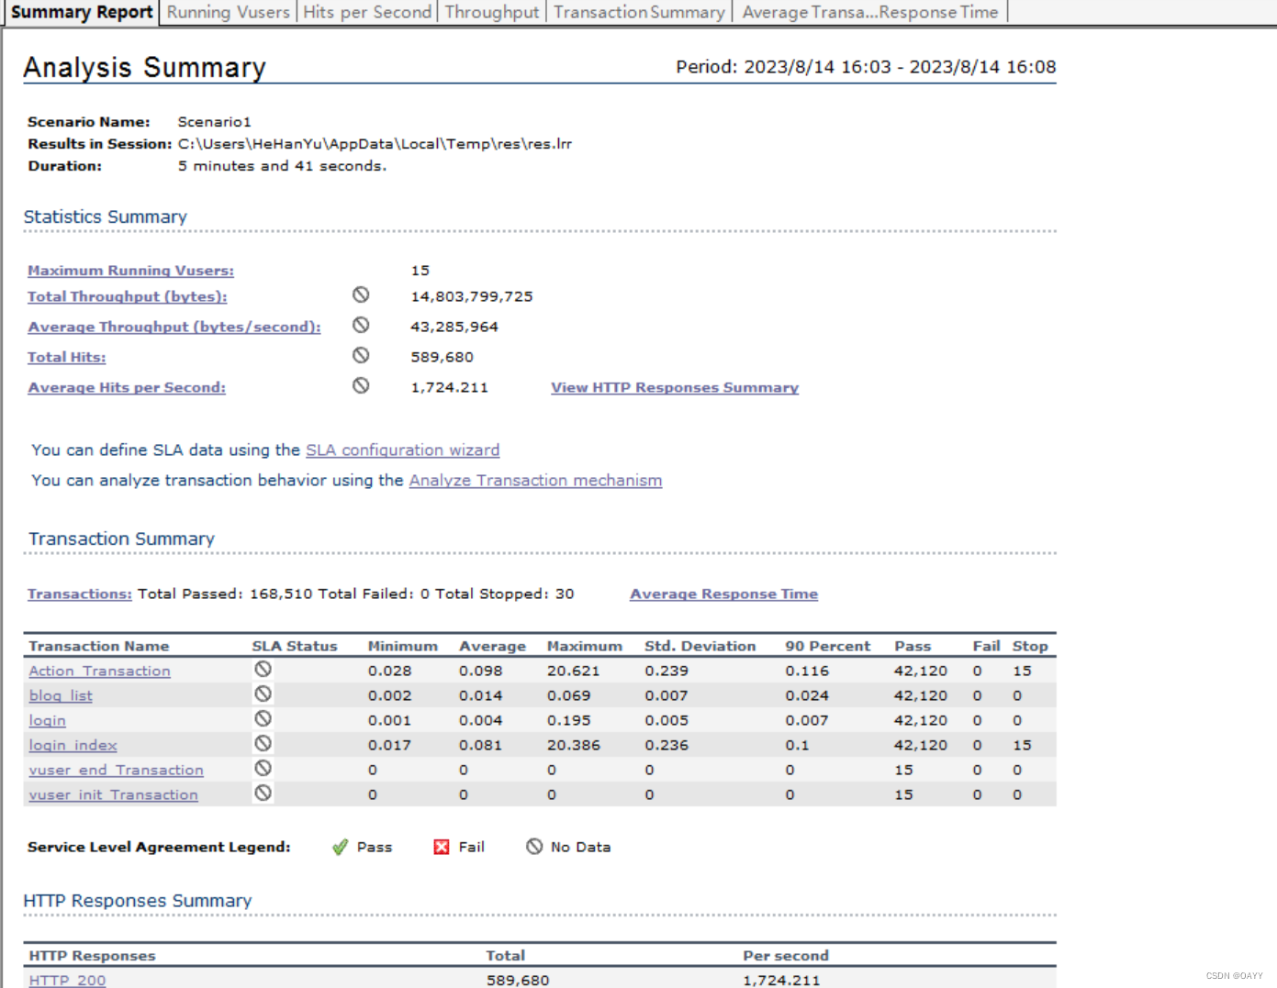Click SLA status icon in vuser_end_Transaction row
Screen dimensions: 1277x988
(x=263, y=768)
